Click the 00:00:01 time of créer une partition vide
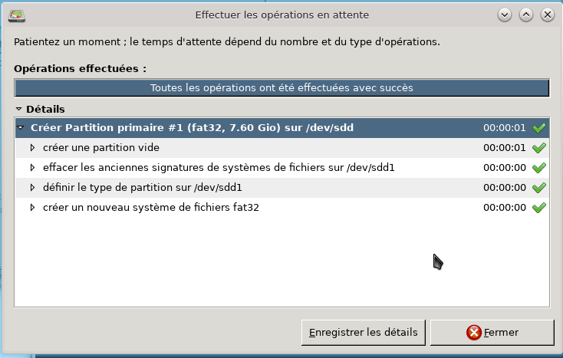 (504, 148)
